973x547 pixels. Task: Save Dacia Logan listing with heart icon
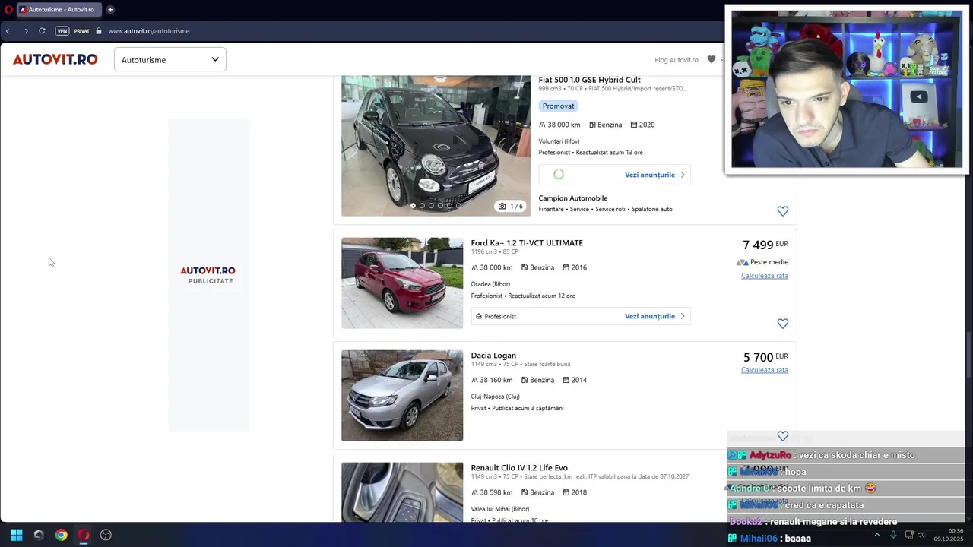[782, 436]
